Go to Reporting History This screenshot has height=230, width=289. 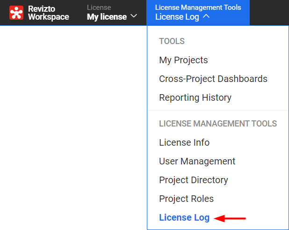click(195, 97)
